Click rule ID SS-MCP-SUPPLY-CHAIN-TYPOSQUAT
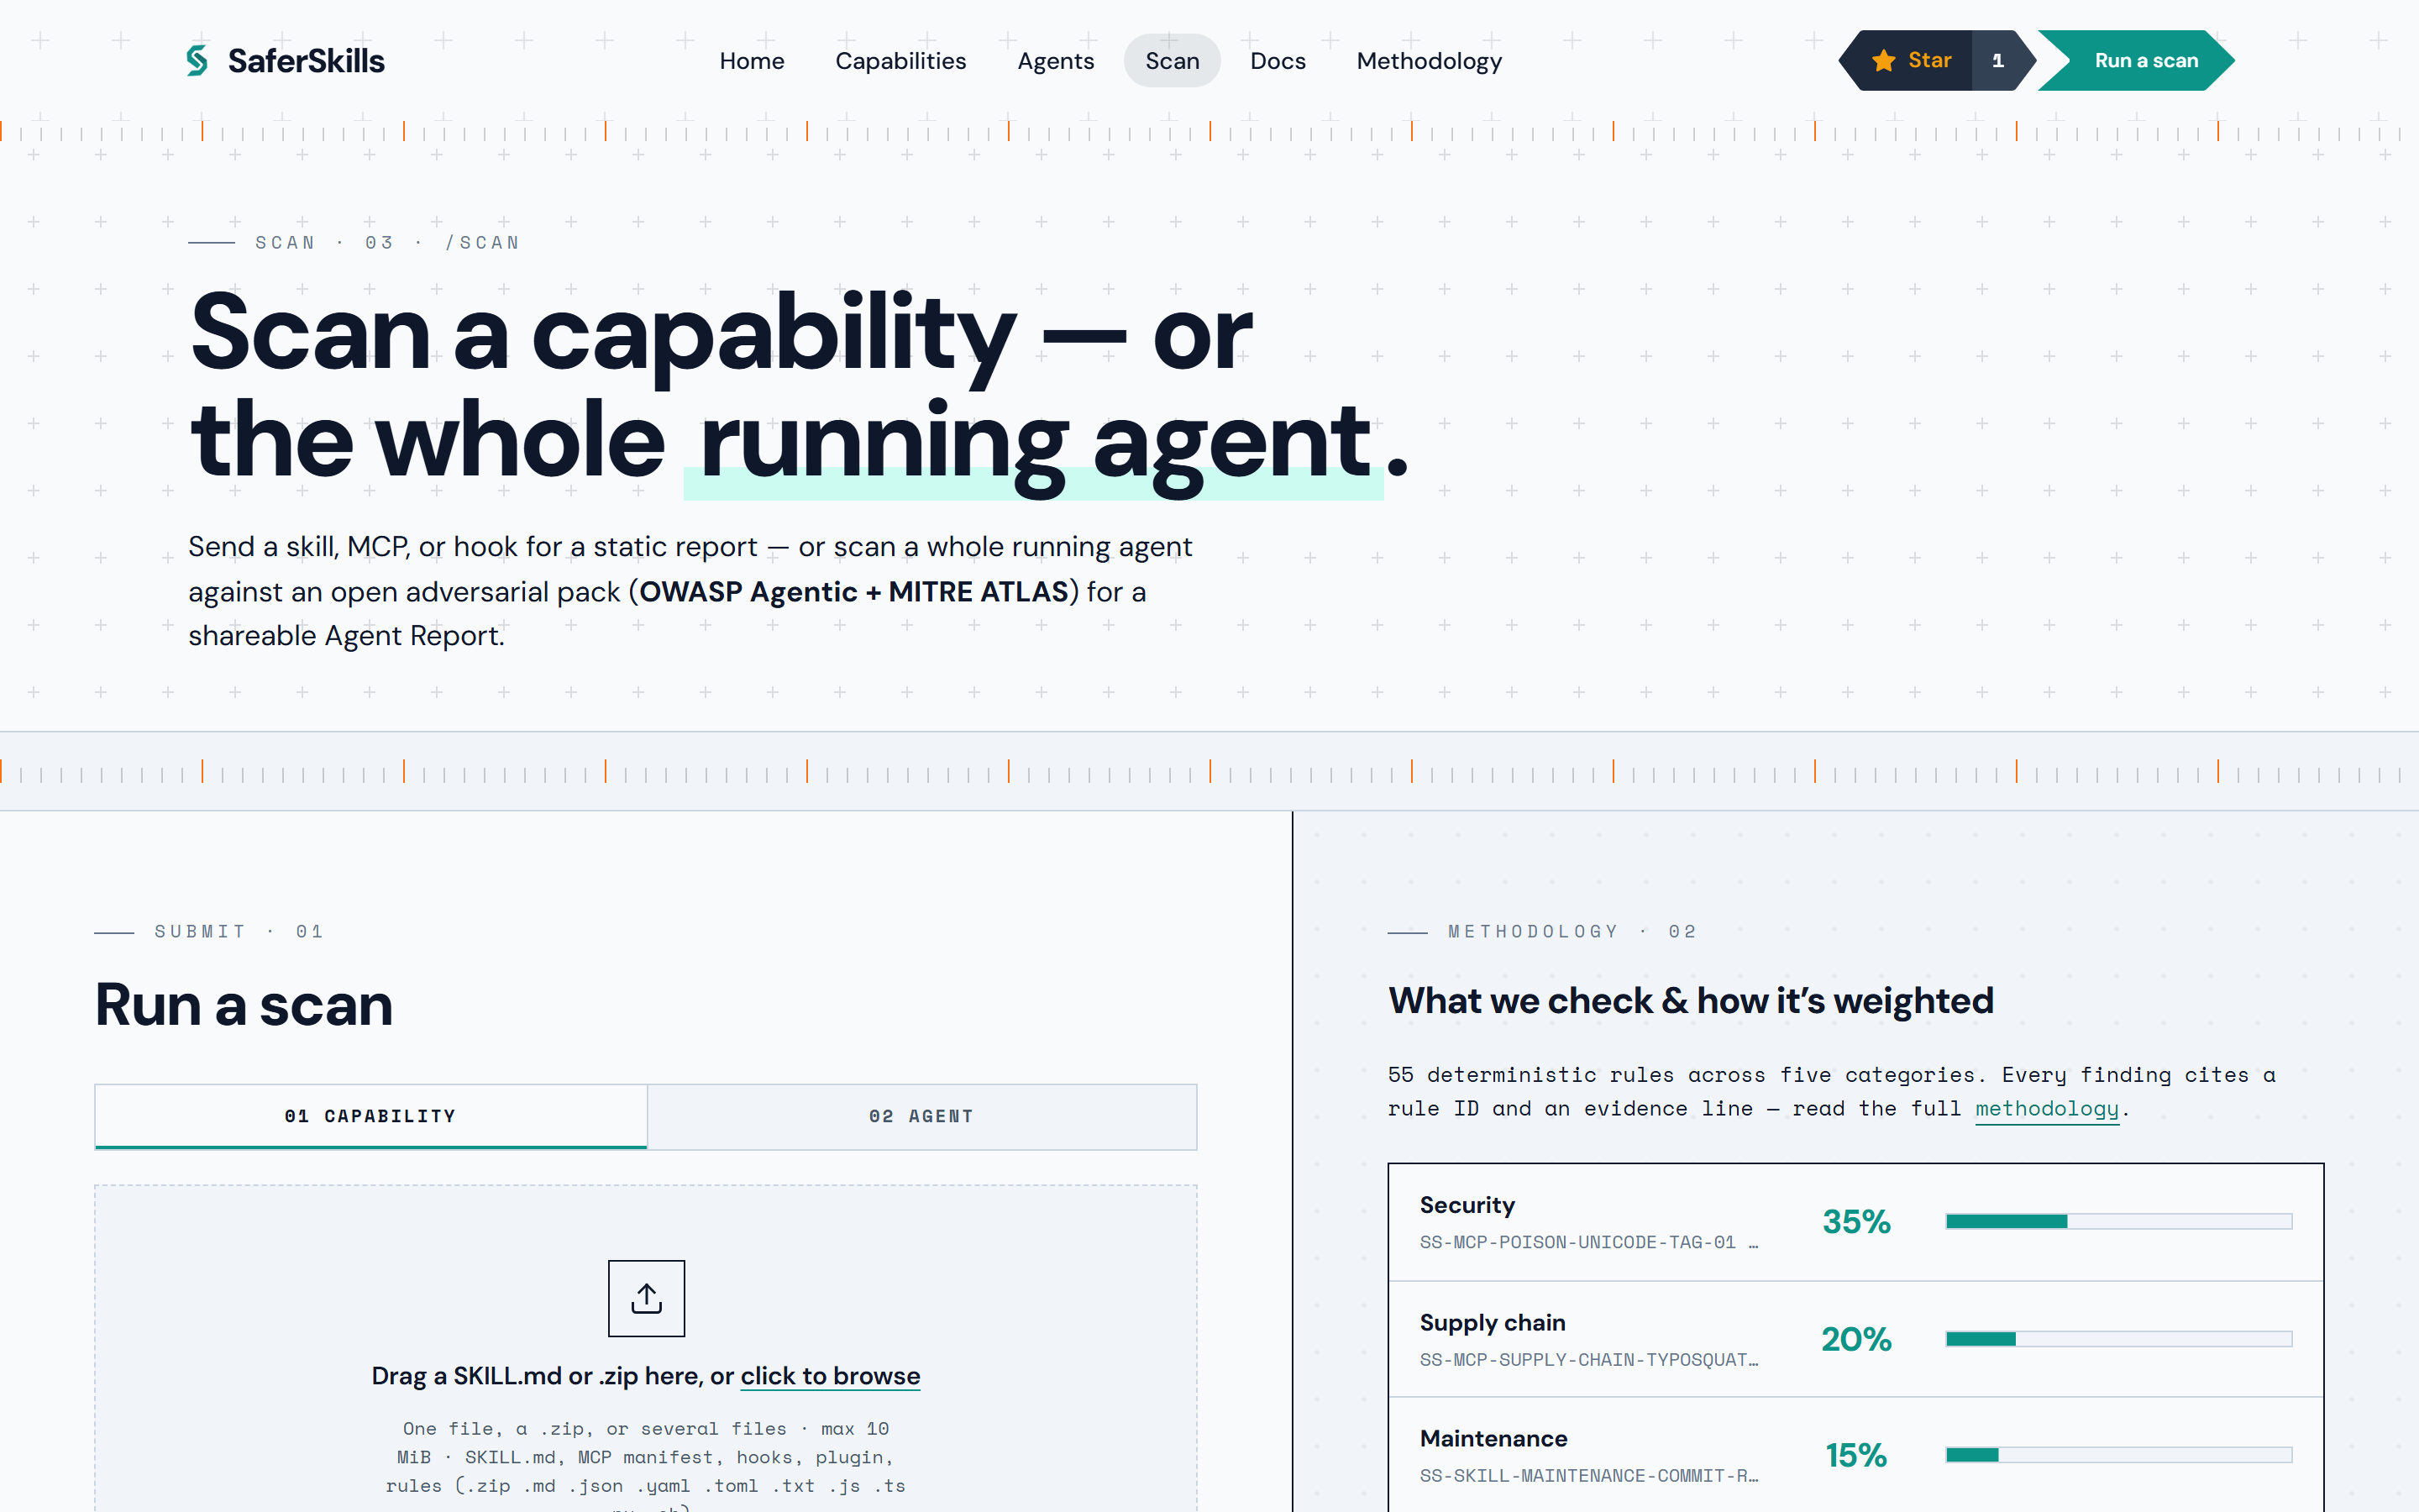This screenshot has height=1512, width=2419. (1588, 1360)
